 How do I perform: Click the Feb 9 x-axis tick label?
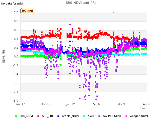pos(96,104)
